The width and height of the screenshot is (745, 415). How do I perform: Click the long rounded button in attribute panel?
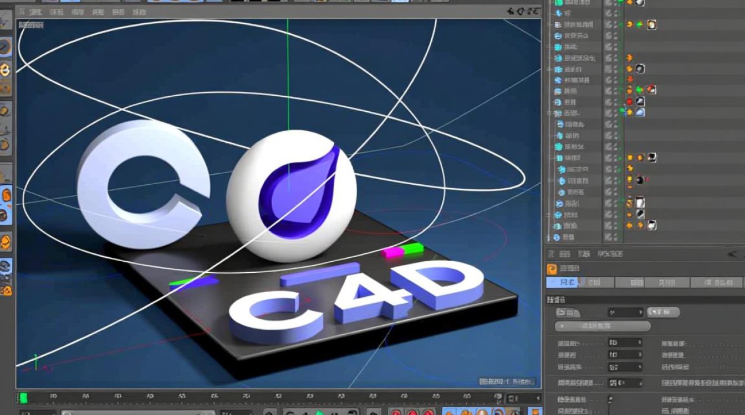[x=603, y=326]
